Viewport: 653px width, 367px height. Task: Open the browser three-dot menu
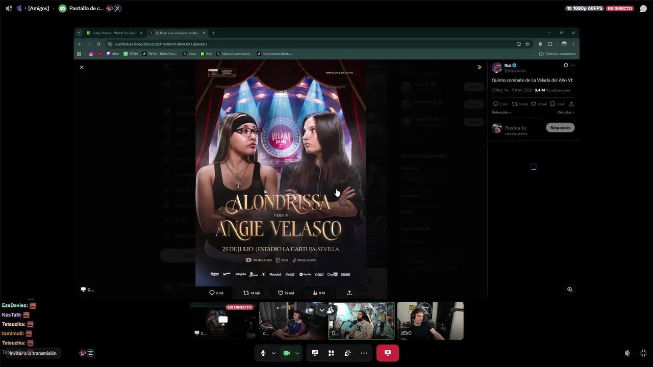(x=573, y=44)
